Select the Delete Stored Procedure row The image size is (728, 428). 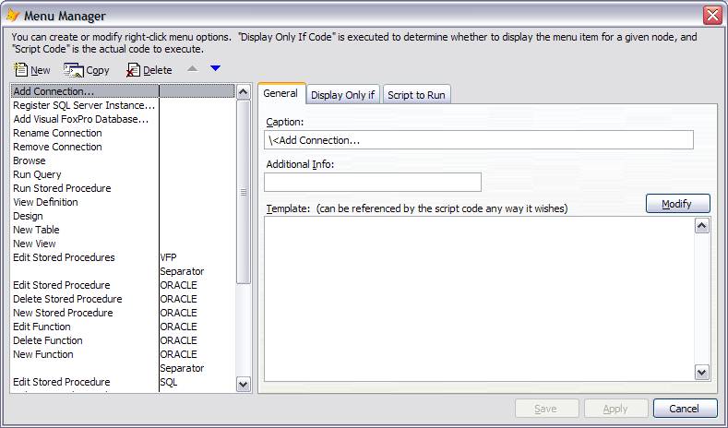tap(123, 300)
